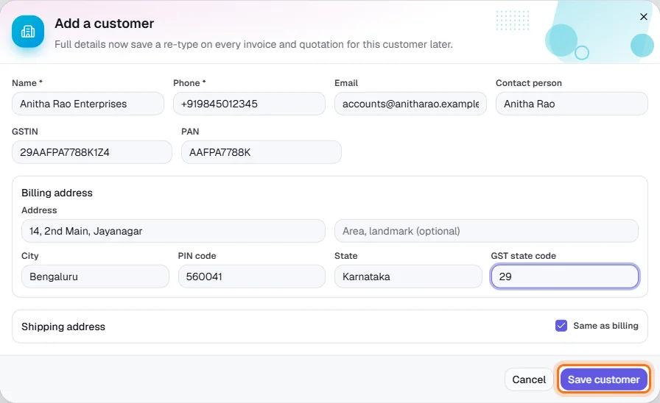Click the Same as billing label text
Screen dimensions: 660x403
[605, 326]
